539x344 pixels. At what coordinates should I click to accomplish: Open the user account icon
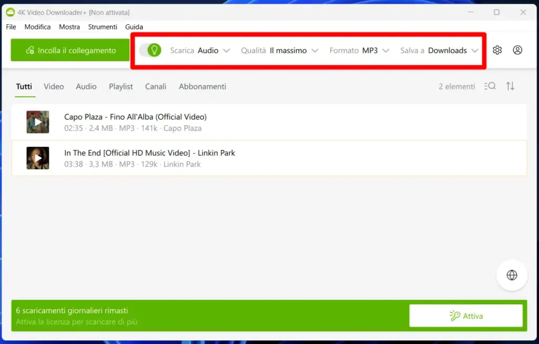[517, 50]
